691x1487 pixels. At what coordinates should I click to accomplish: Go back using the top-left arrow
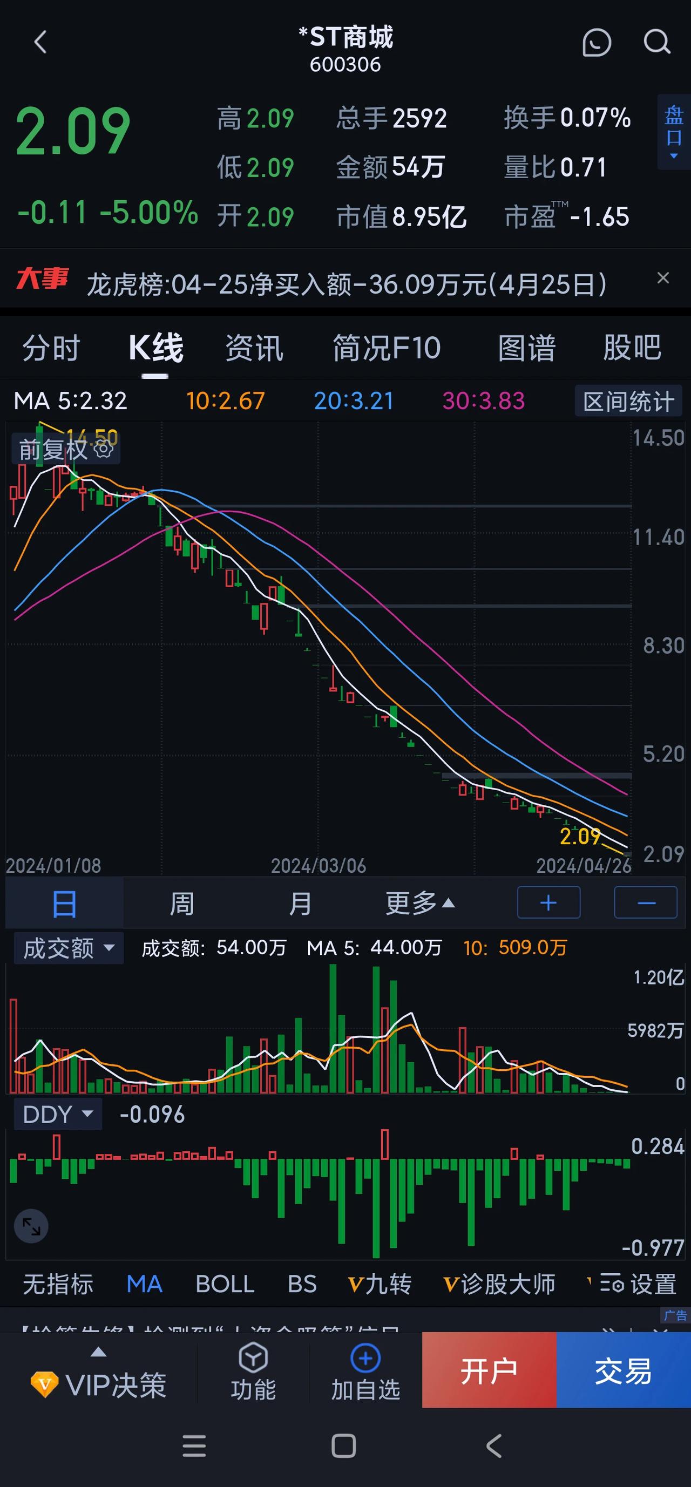pyautogui.click(x=40, y=42)
